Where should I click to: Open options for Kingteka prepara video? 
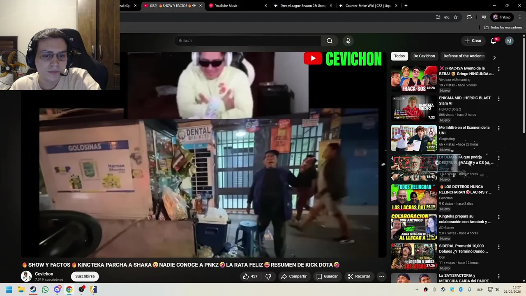[499, 217]
